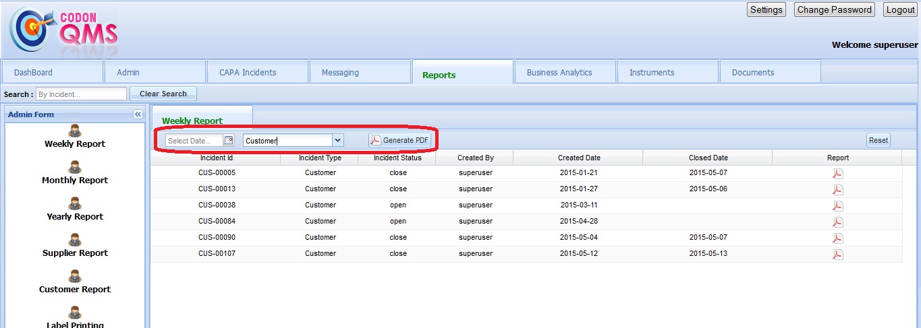The image size is (921, 328).
Task: Collapse the Admin Form panel
Action: 138,114
